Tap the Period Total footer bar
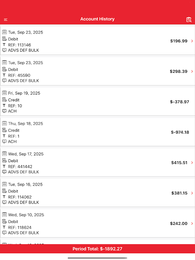This screenshot has height=260, width=195. [97, 249]
